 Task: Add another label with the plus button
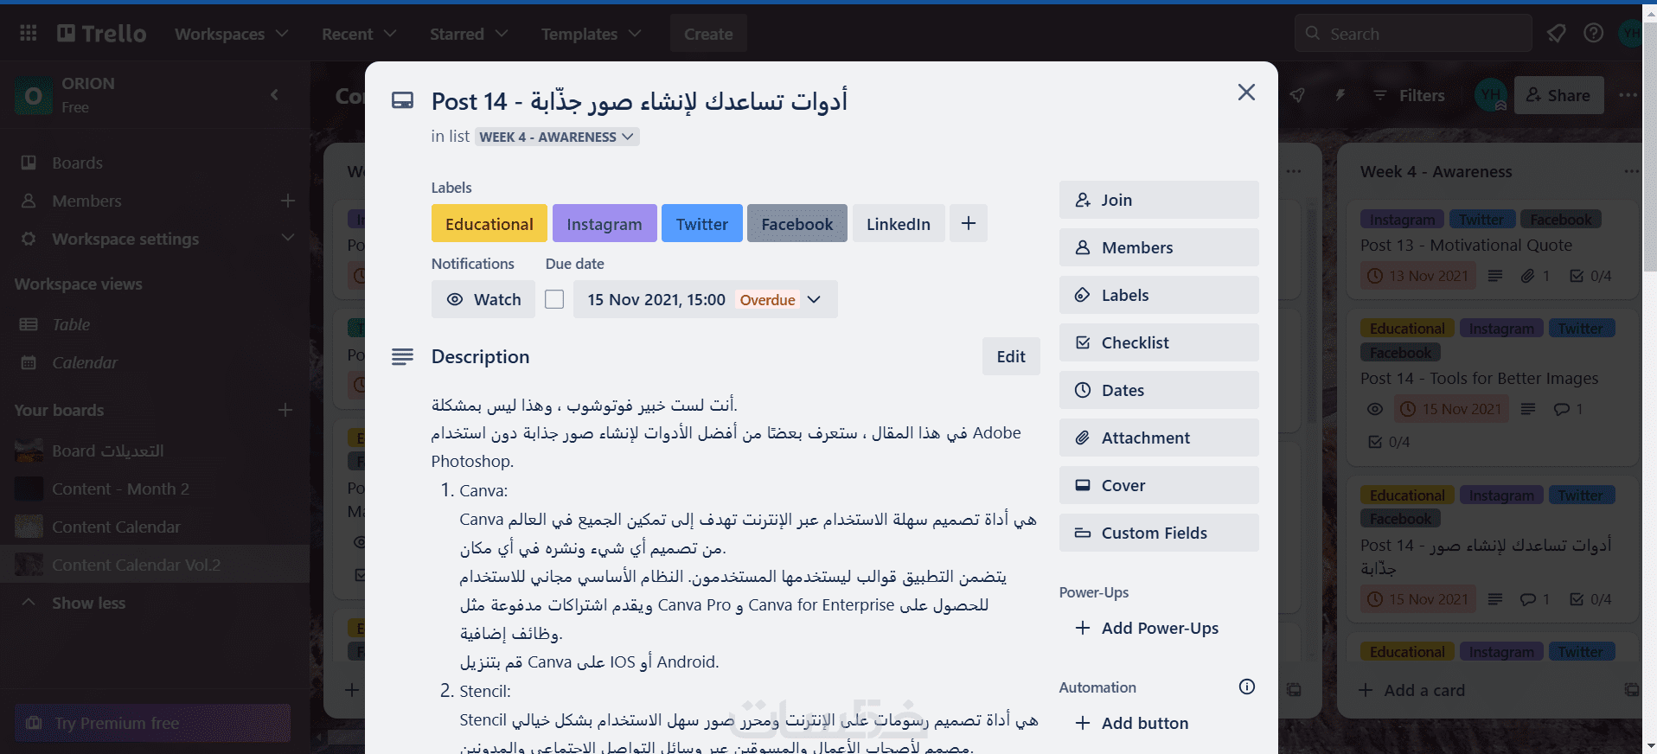(969, 223)
